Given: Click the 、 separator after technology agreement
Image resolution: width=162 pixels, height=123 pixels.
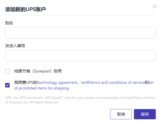Looking at the screenshot, I should pos(79,83).
